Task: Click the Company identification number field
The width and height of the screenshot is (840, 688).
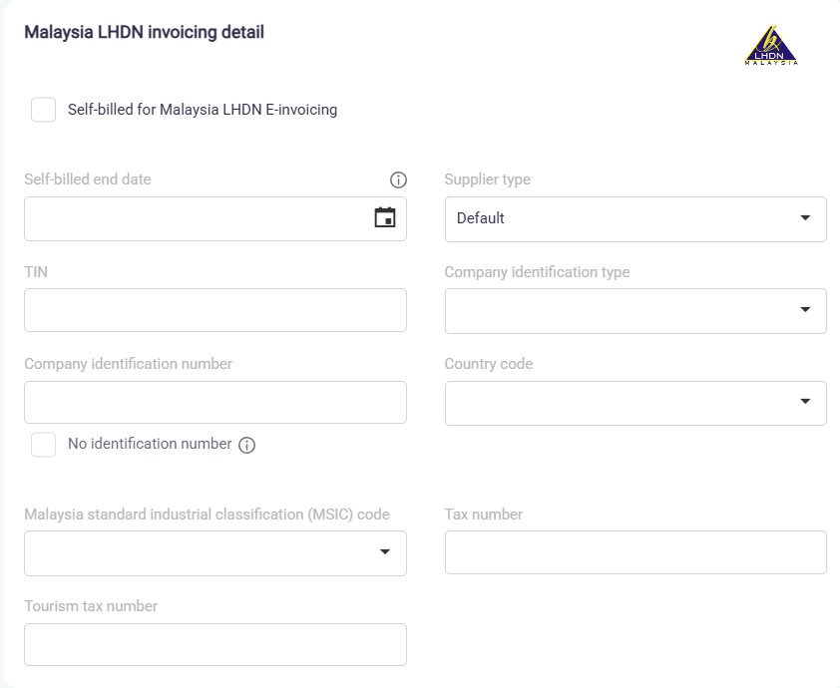Action: click(x=214, y=402)
